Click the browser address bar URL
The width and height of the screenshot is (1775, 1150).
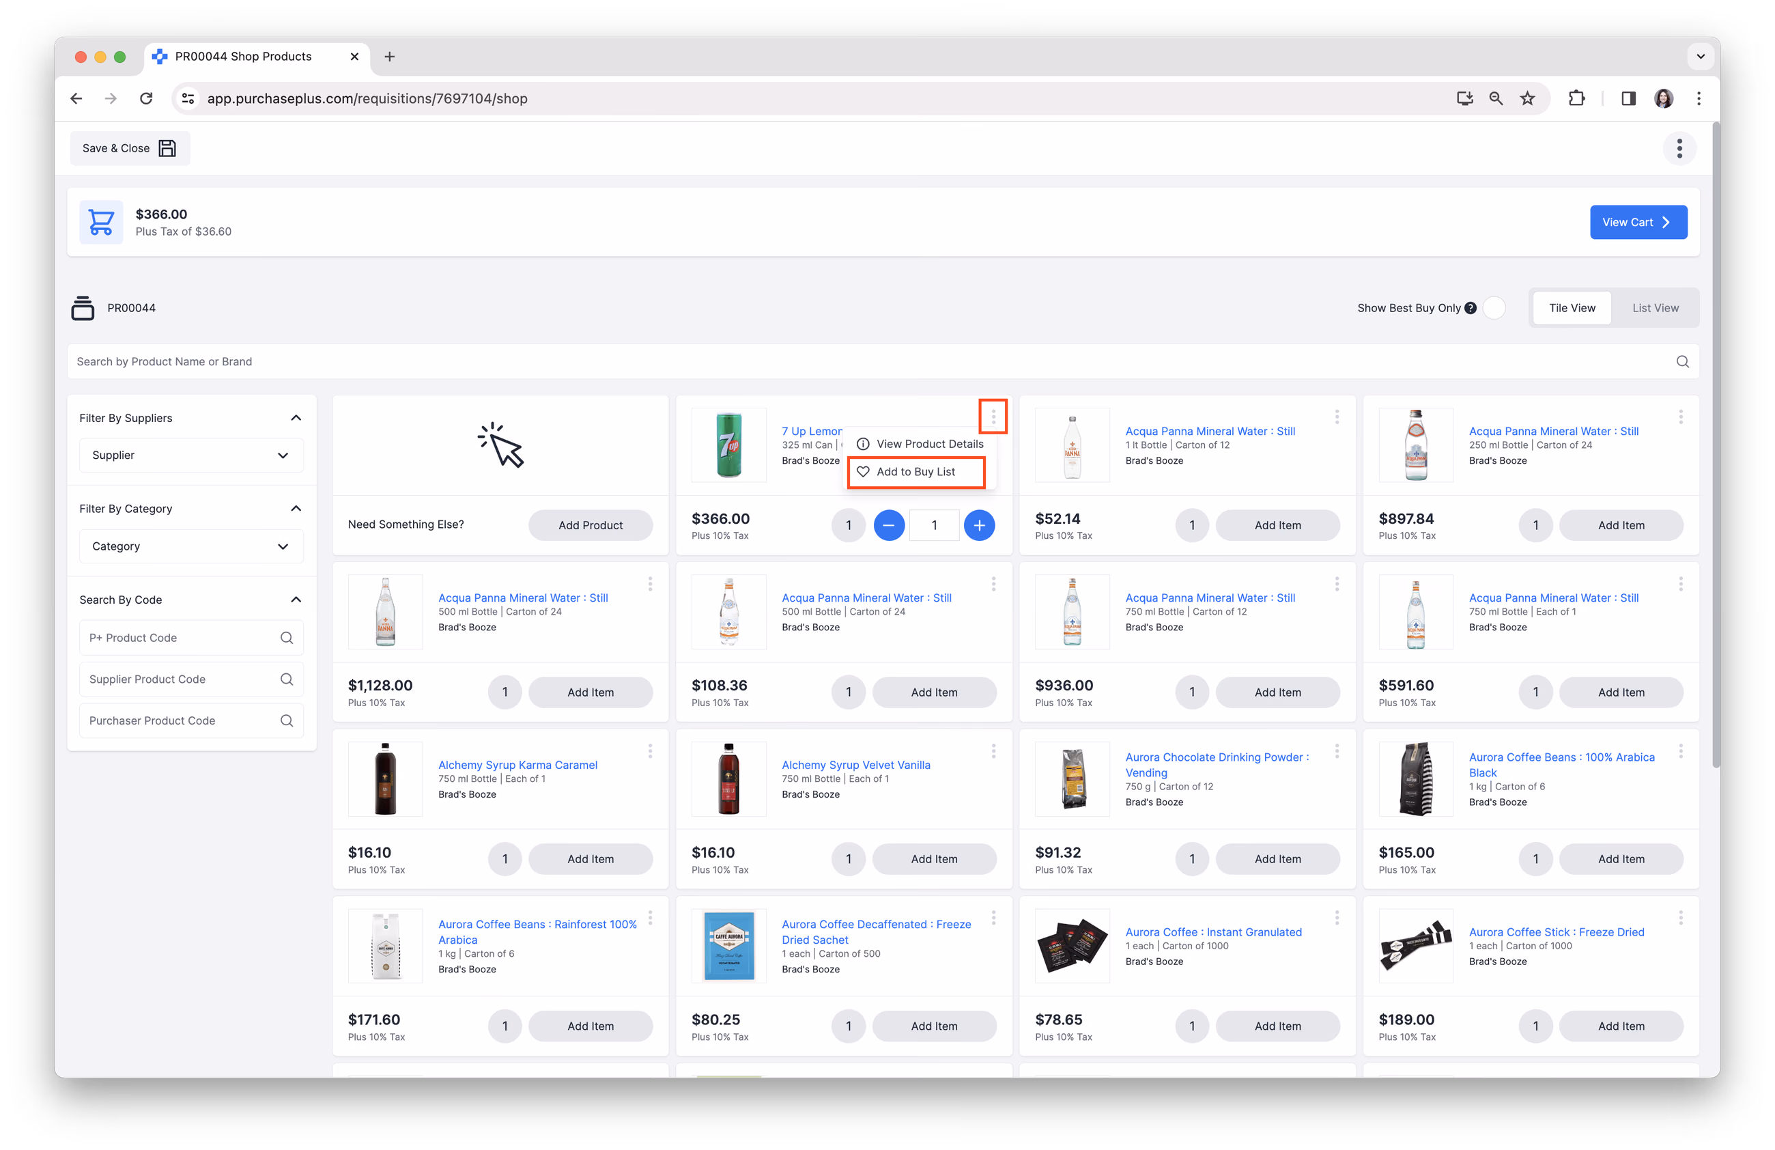click(367, 98)
